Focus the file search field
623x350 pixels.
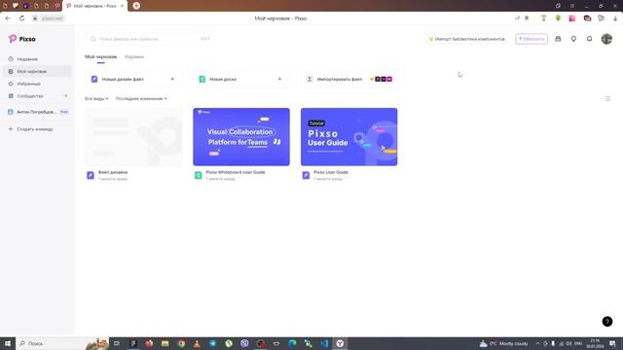[x=150, y=39]
